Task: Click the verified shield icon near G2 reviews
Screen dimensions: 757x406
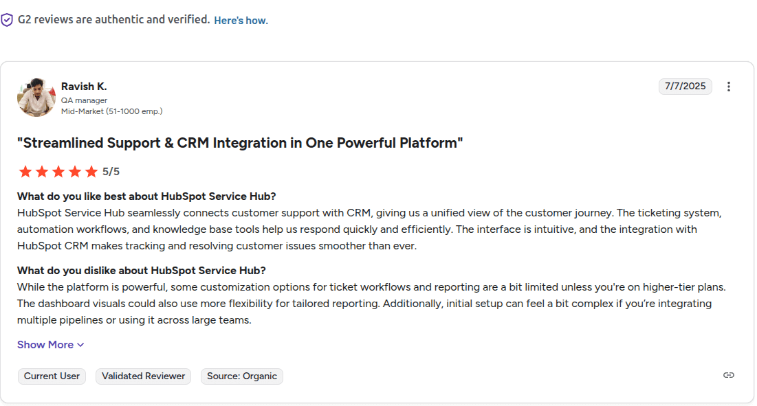Action: coord(7,20)
